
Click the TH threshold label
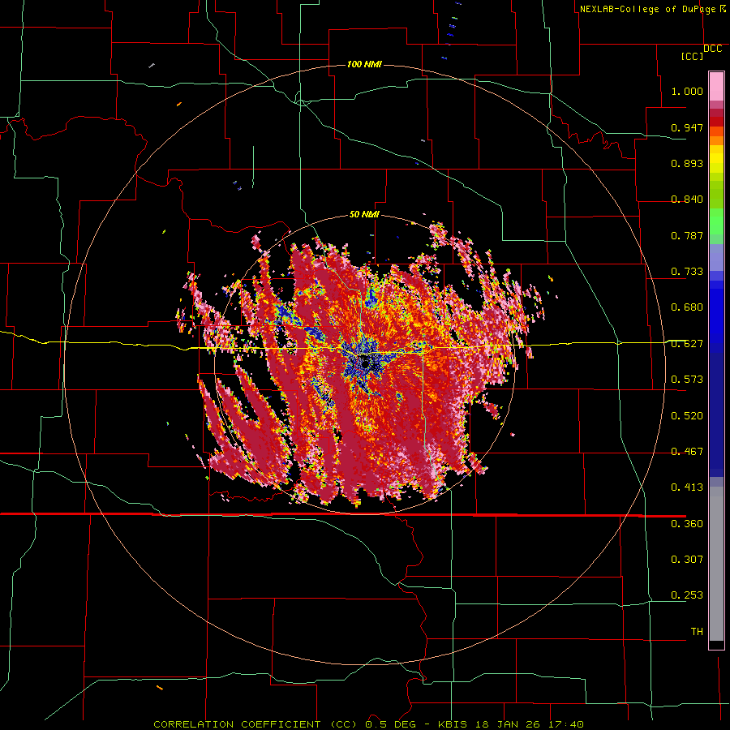point(697,632)
